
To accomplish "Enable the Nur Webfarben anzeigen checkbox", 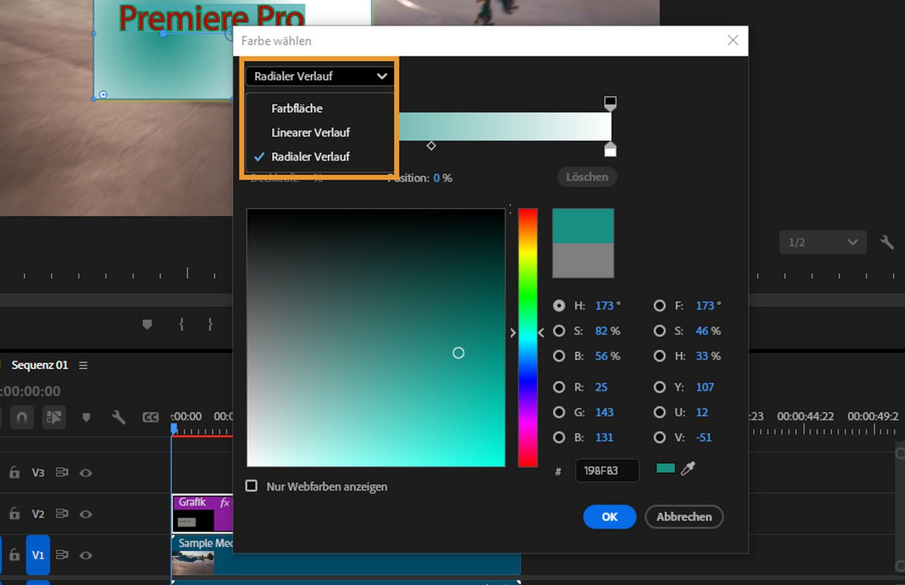I will point(251,486).
